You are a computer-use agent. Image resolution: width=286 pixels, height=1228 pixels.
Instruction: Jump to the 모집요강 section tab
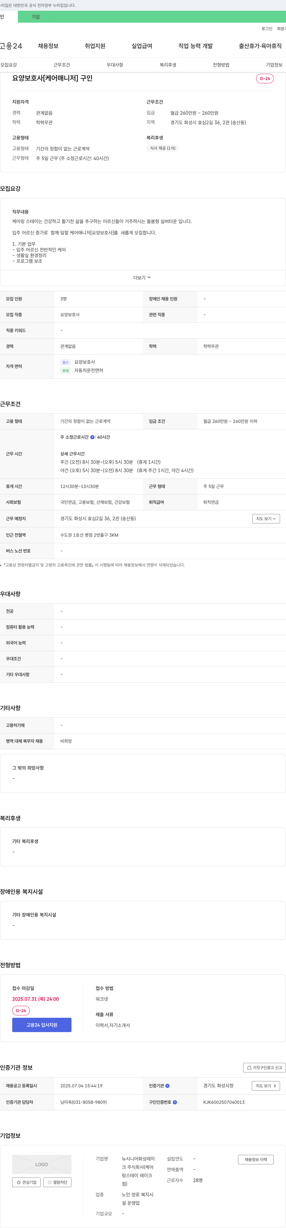coord(9,65)
